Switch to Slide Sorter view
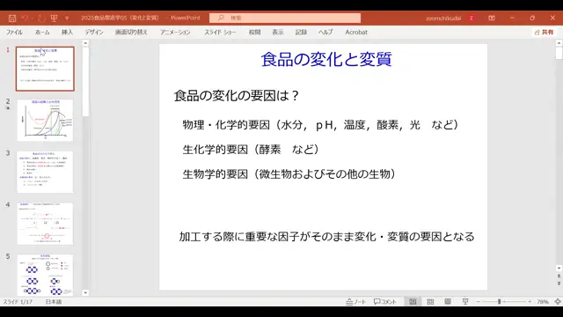The height and width of the screenshot is (317, 563). pos(430,302)
